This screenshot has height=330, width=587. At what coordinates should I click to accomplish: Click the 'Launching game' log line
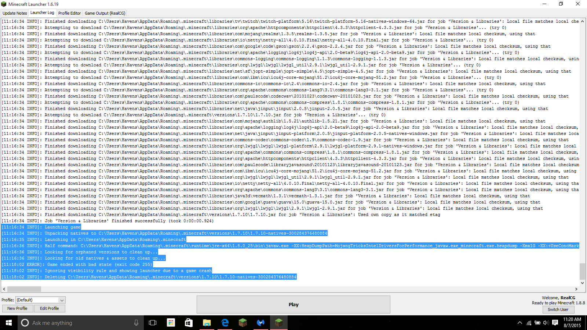pos(41,227)
